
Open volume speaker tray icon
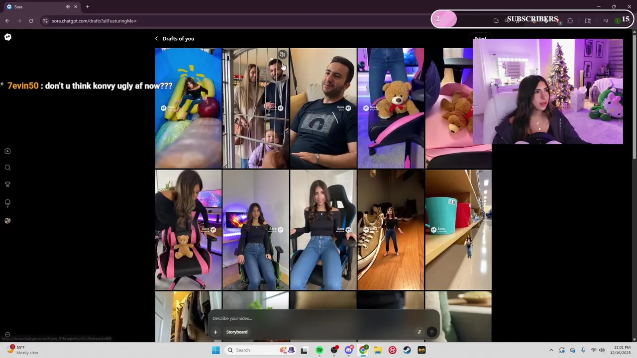pyautogui.click(x=602, y=350)
